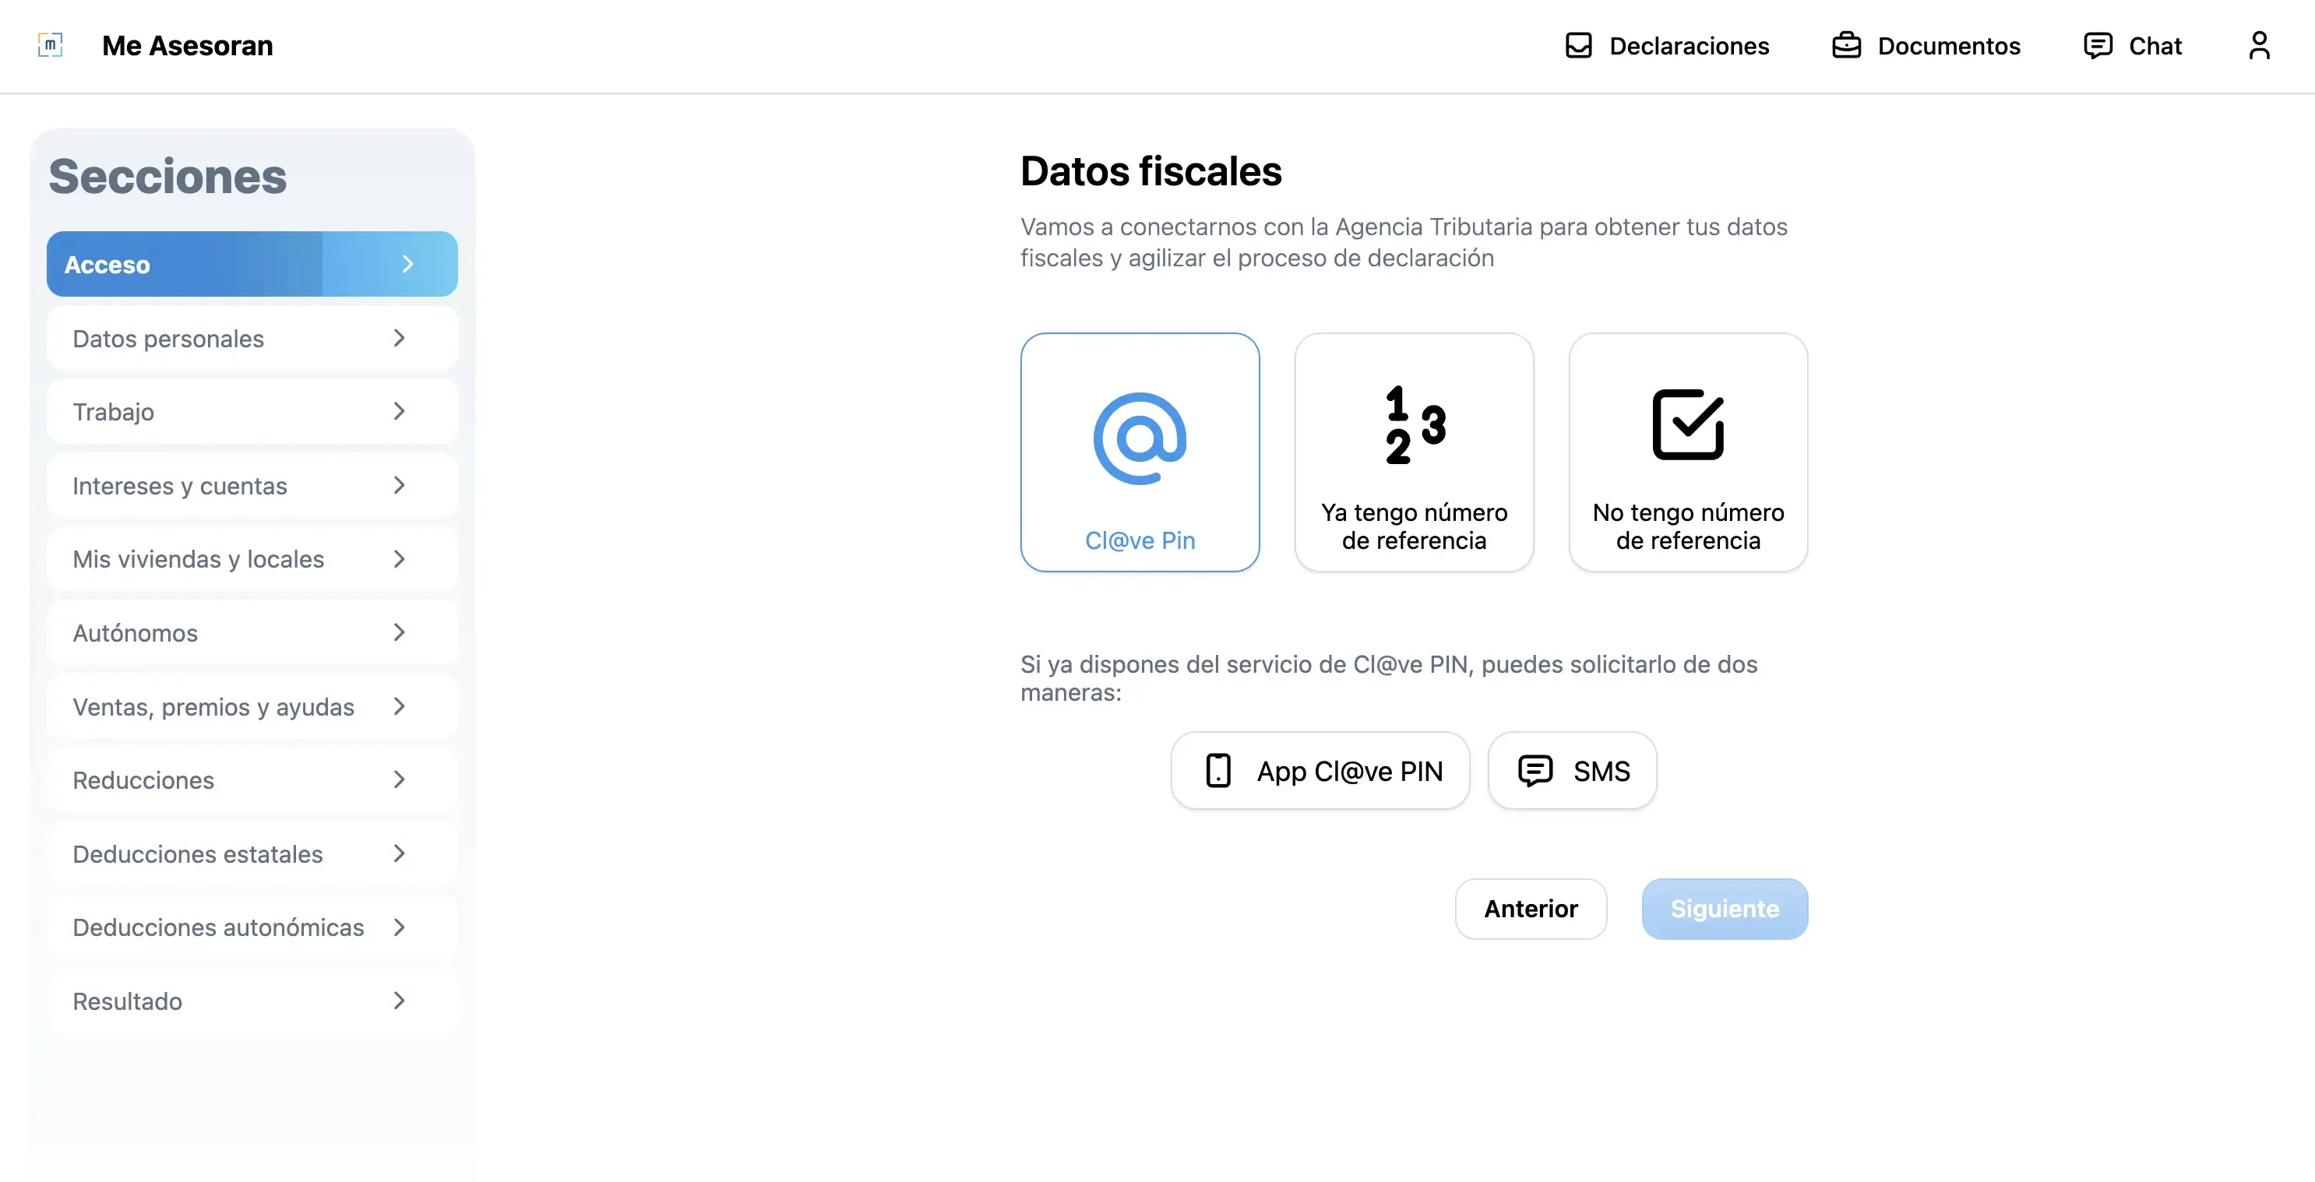Screen dimensions: 2315x1182
Task: Request PIN via App Cl@ve PIN
Action: point(1320,771)
